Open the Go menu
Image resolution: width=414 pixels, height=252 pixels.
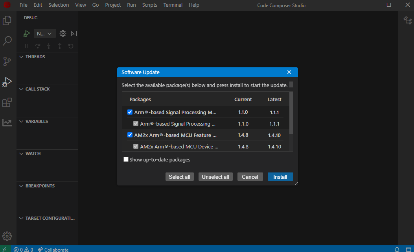coord(96,5)
